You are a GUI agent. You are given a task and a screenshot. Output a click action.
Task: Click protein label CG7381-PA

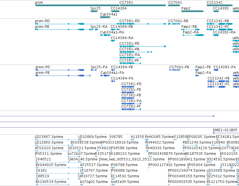(x=131, y=101)
